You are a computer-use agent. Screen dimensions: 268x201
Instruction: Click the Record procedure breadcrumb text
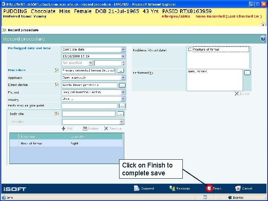point(23,30)
